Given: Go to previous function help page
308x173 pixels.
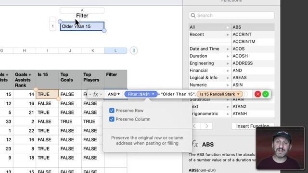Looking at the screenshot, I should tap(194, 126).
